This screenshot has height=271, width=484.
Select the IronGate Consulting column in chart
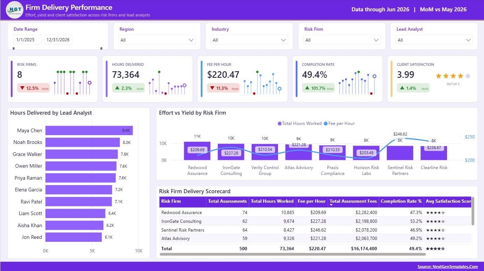click(x=231, y=152)
